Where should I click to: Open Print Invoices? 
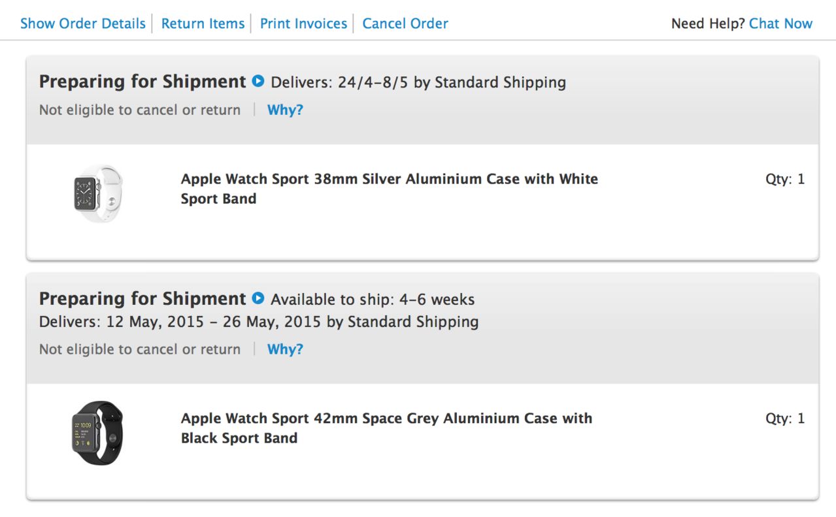tap(303, 23)
